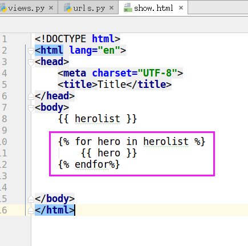This screenshot has height=246, width=248.
Task: Collapse the body tag fold on line 7
Action: coord(31,108)
